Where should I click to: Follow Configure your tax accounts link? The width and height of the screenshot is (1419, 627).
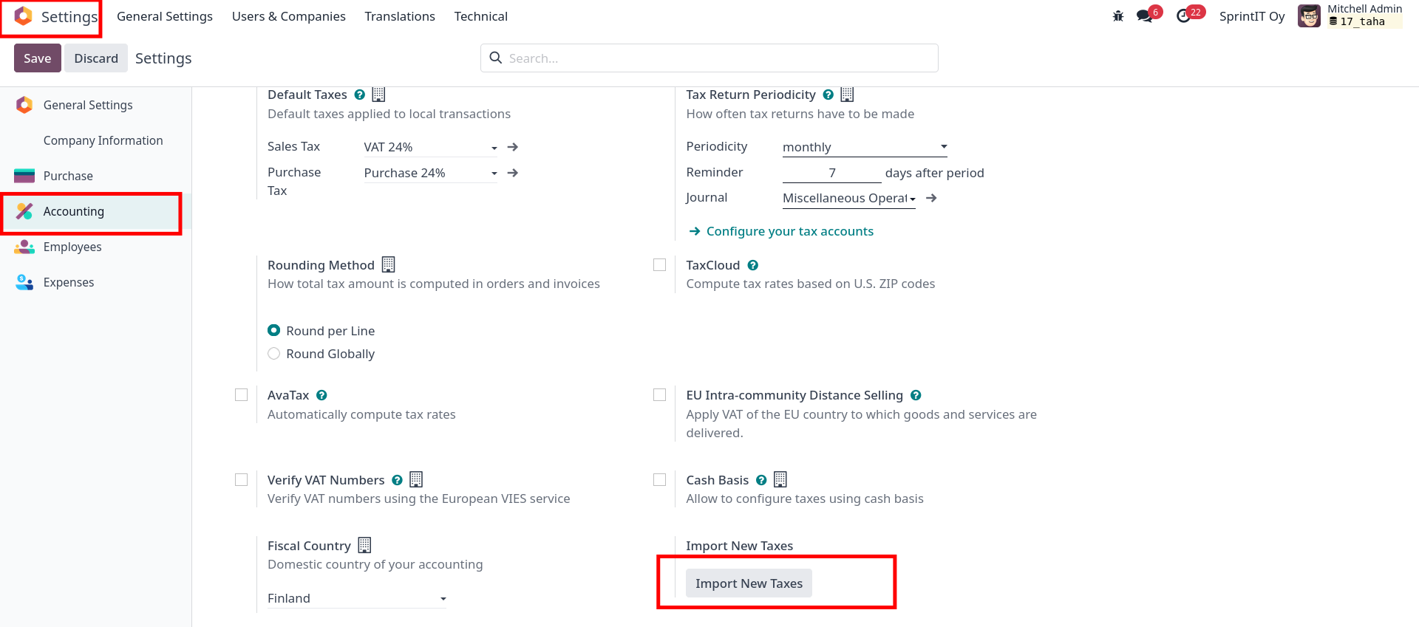789,231
